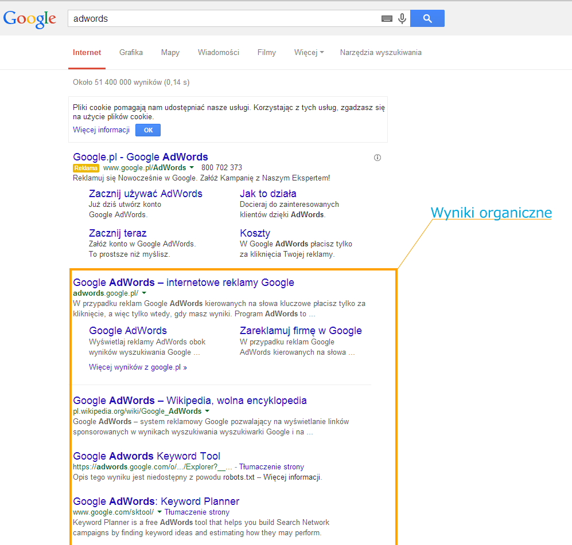Viewport: 572px width, 545px height.
Task: Open Zacznij używać AdWords sitelink
Action: [146, 194]
